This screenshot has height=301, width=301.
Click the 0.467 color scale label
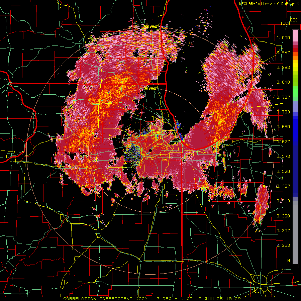(283, 186)
